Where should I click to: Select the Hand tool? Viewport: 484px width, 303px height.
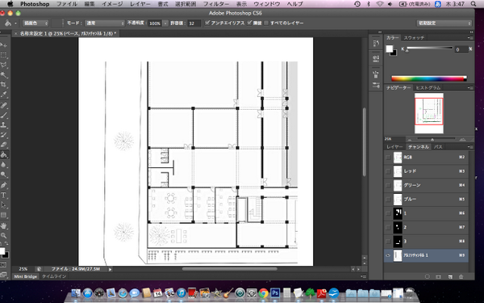(x=4, y=225)
